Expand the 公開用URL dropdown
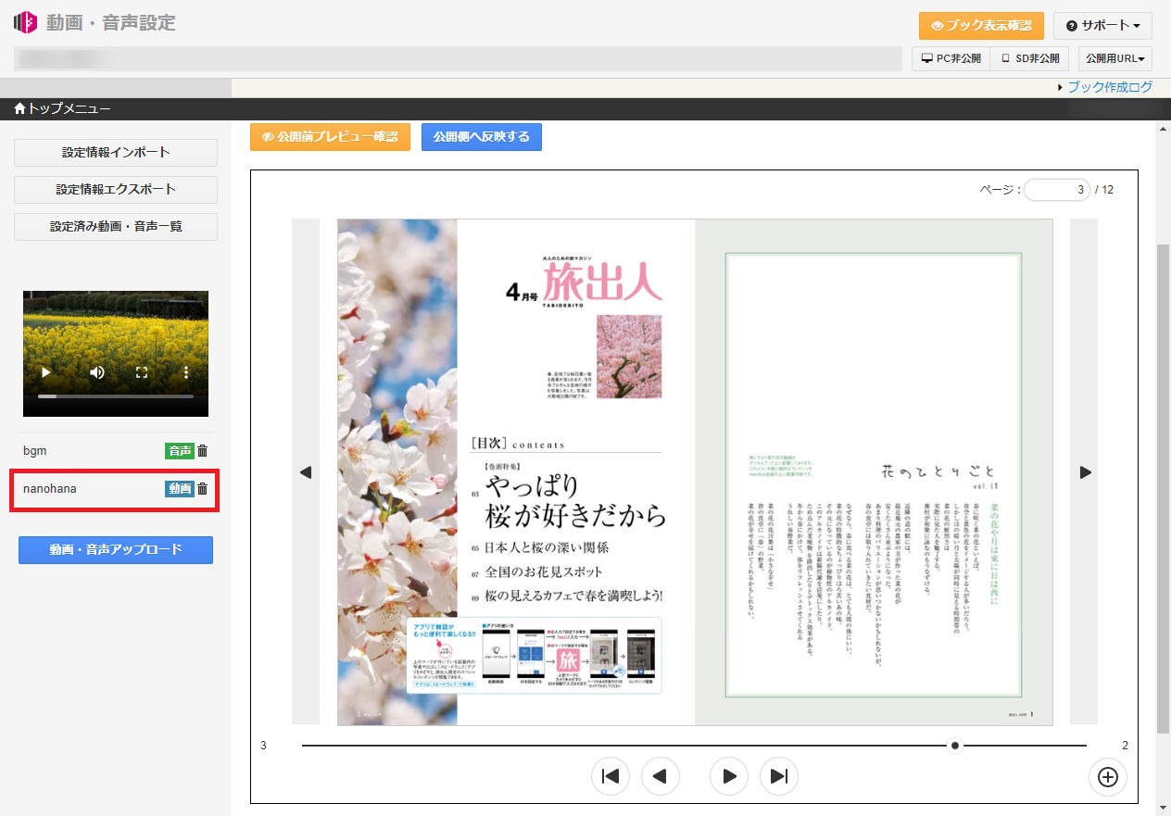This screenshot has width=1171, height=816. click(x=1114, y=58)
